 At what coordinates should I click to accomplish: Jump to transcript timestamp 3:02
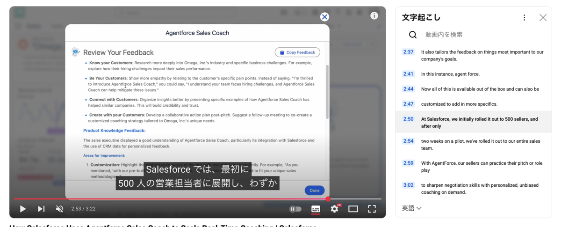[408, 185]
